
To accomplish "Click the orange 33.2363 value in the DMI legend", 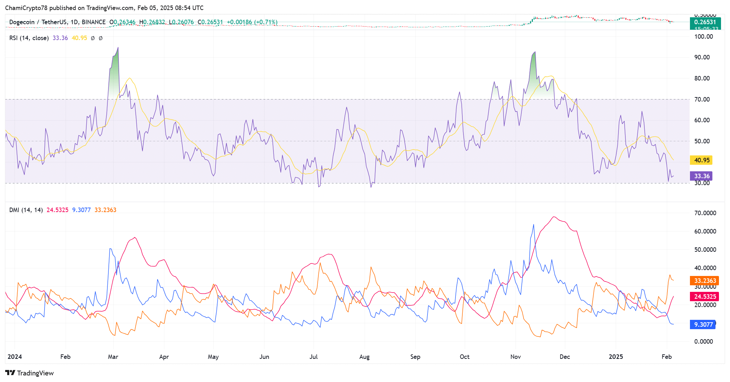I will click(105, 210).
